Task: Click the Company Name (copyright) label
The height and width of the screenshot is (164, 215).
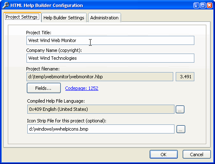Action: coord(54,50)
